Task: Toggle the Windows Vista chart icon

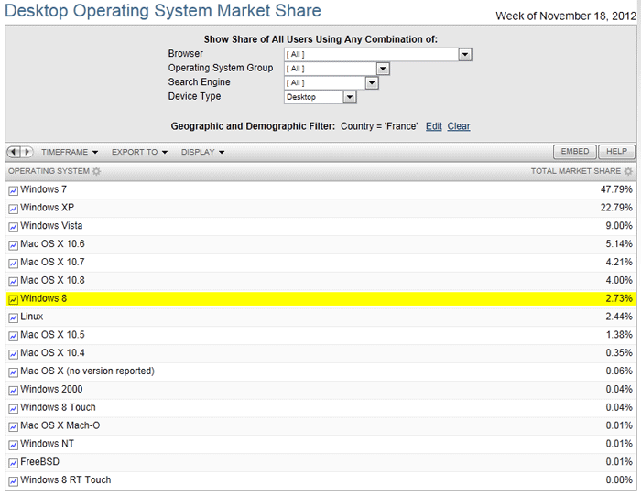Action: pyautogui.click(x=13, y=227)
